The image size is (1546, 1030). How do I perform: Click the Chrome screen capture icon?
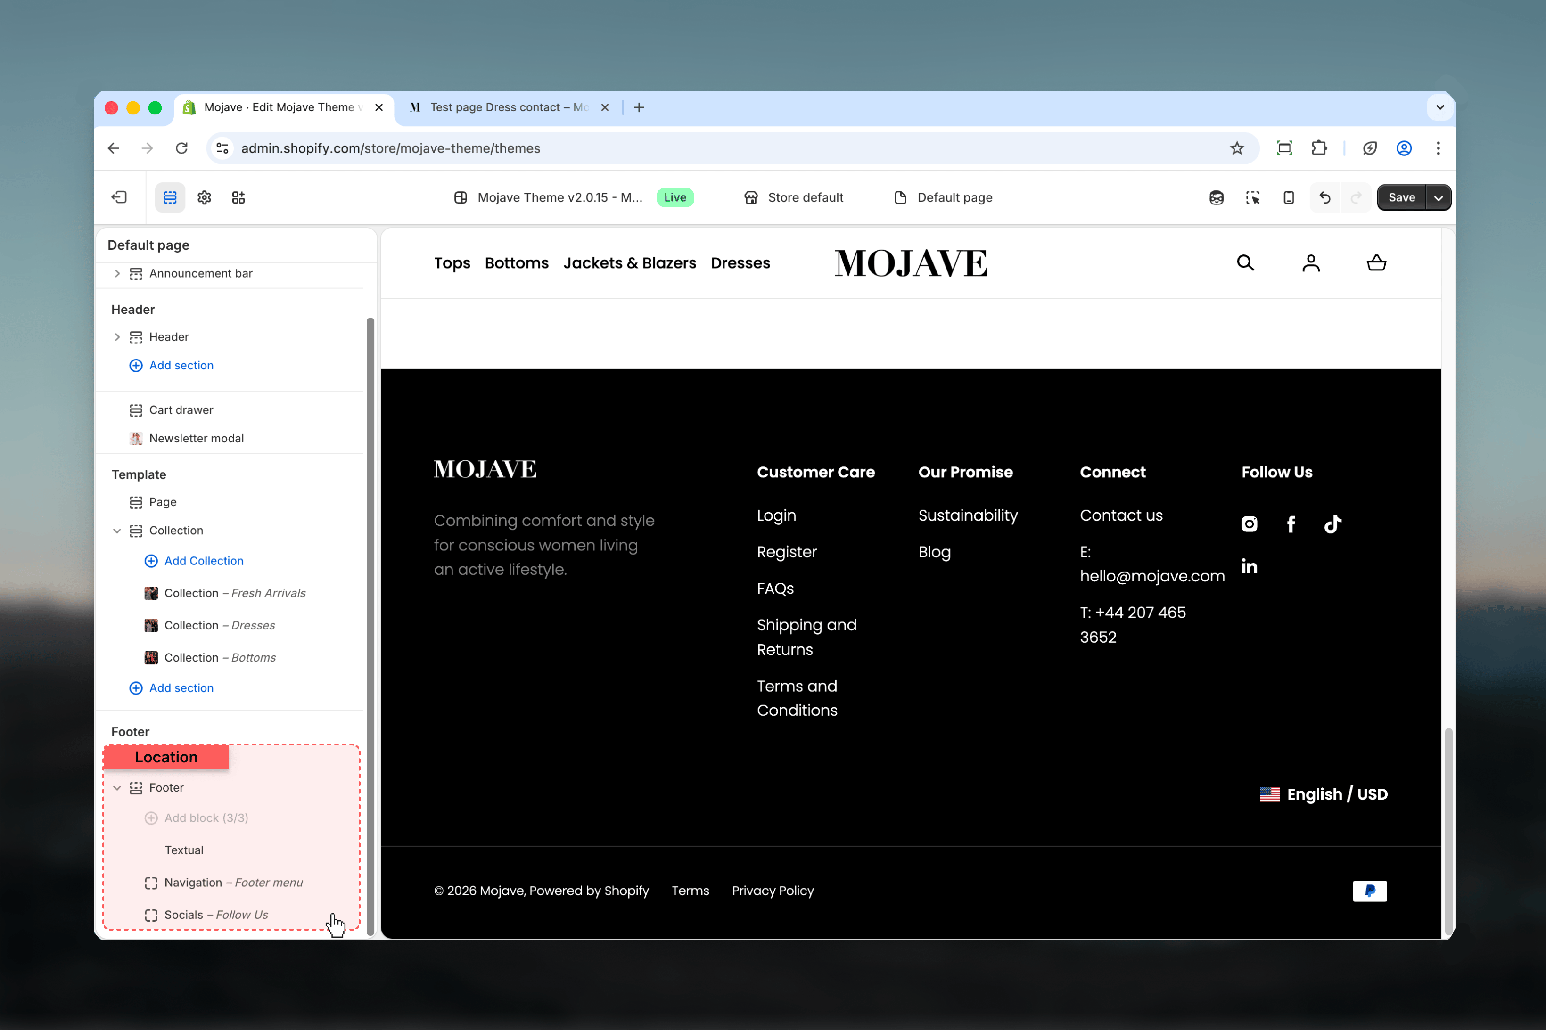tap(1284, 148)
